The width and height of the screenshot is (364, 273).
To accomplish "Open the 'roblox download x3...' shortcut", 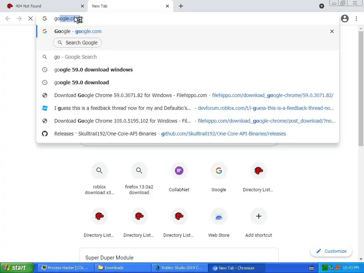I will click(100, 179).
